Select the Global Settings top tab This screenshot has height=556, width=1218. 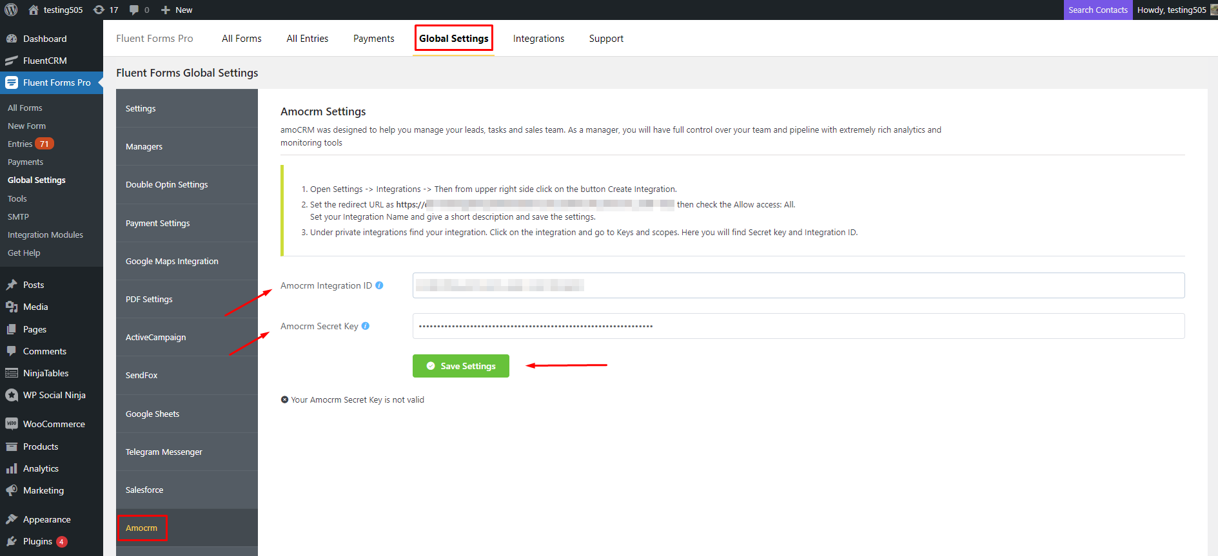[x=454, y=39]
